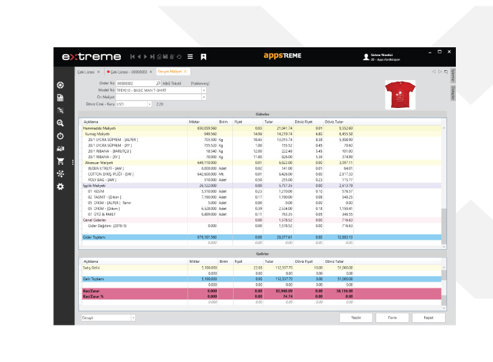Click the undo/refresh arrow icon
The image size is (493, 362).
coord(179,57)
